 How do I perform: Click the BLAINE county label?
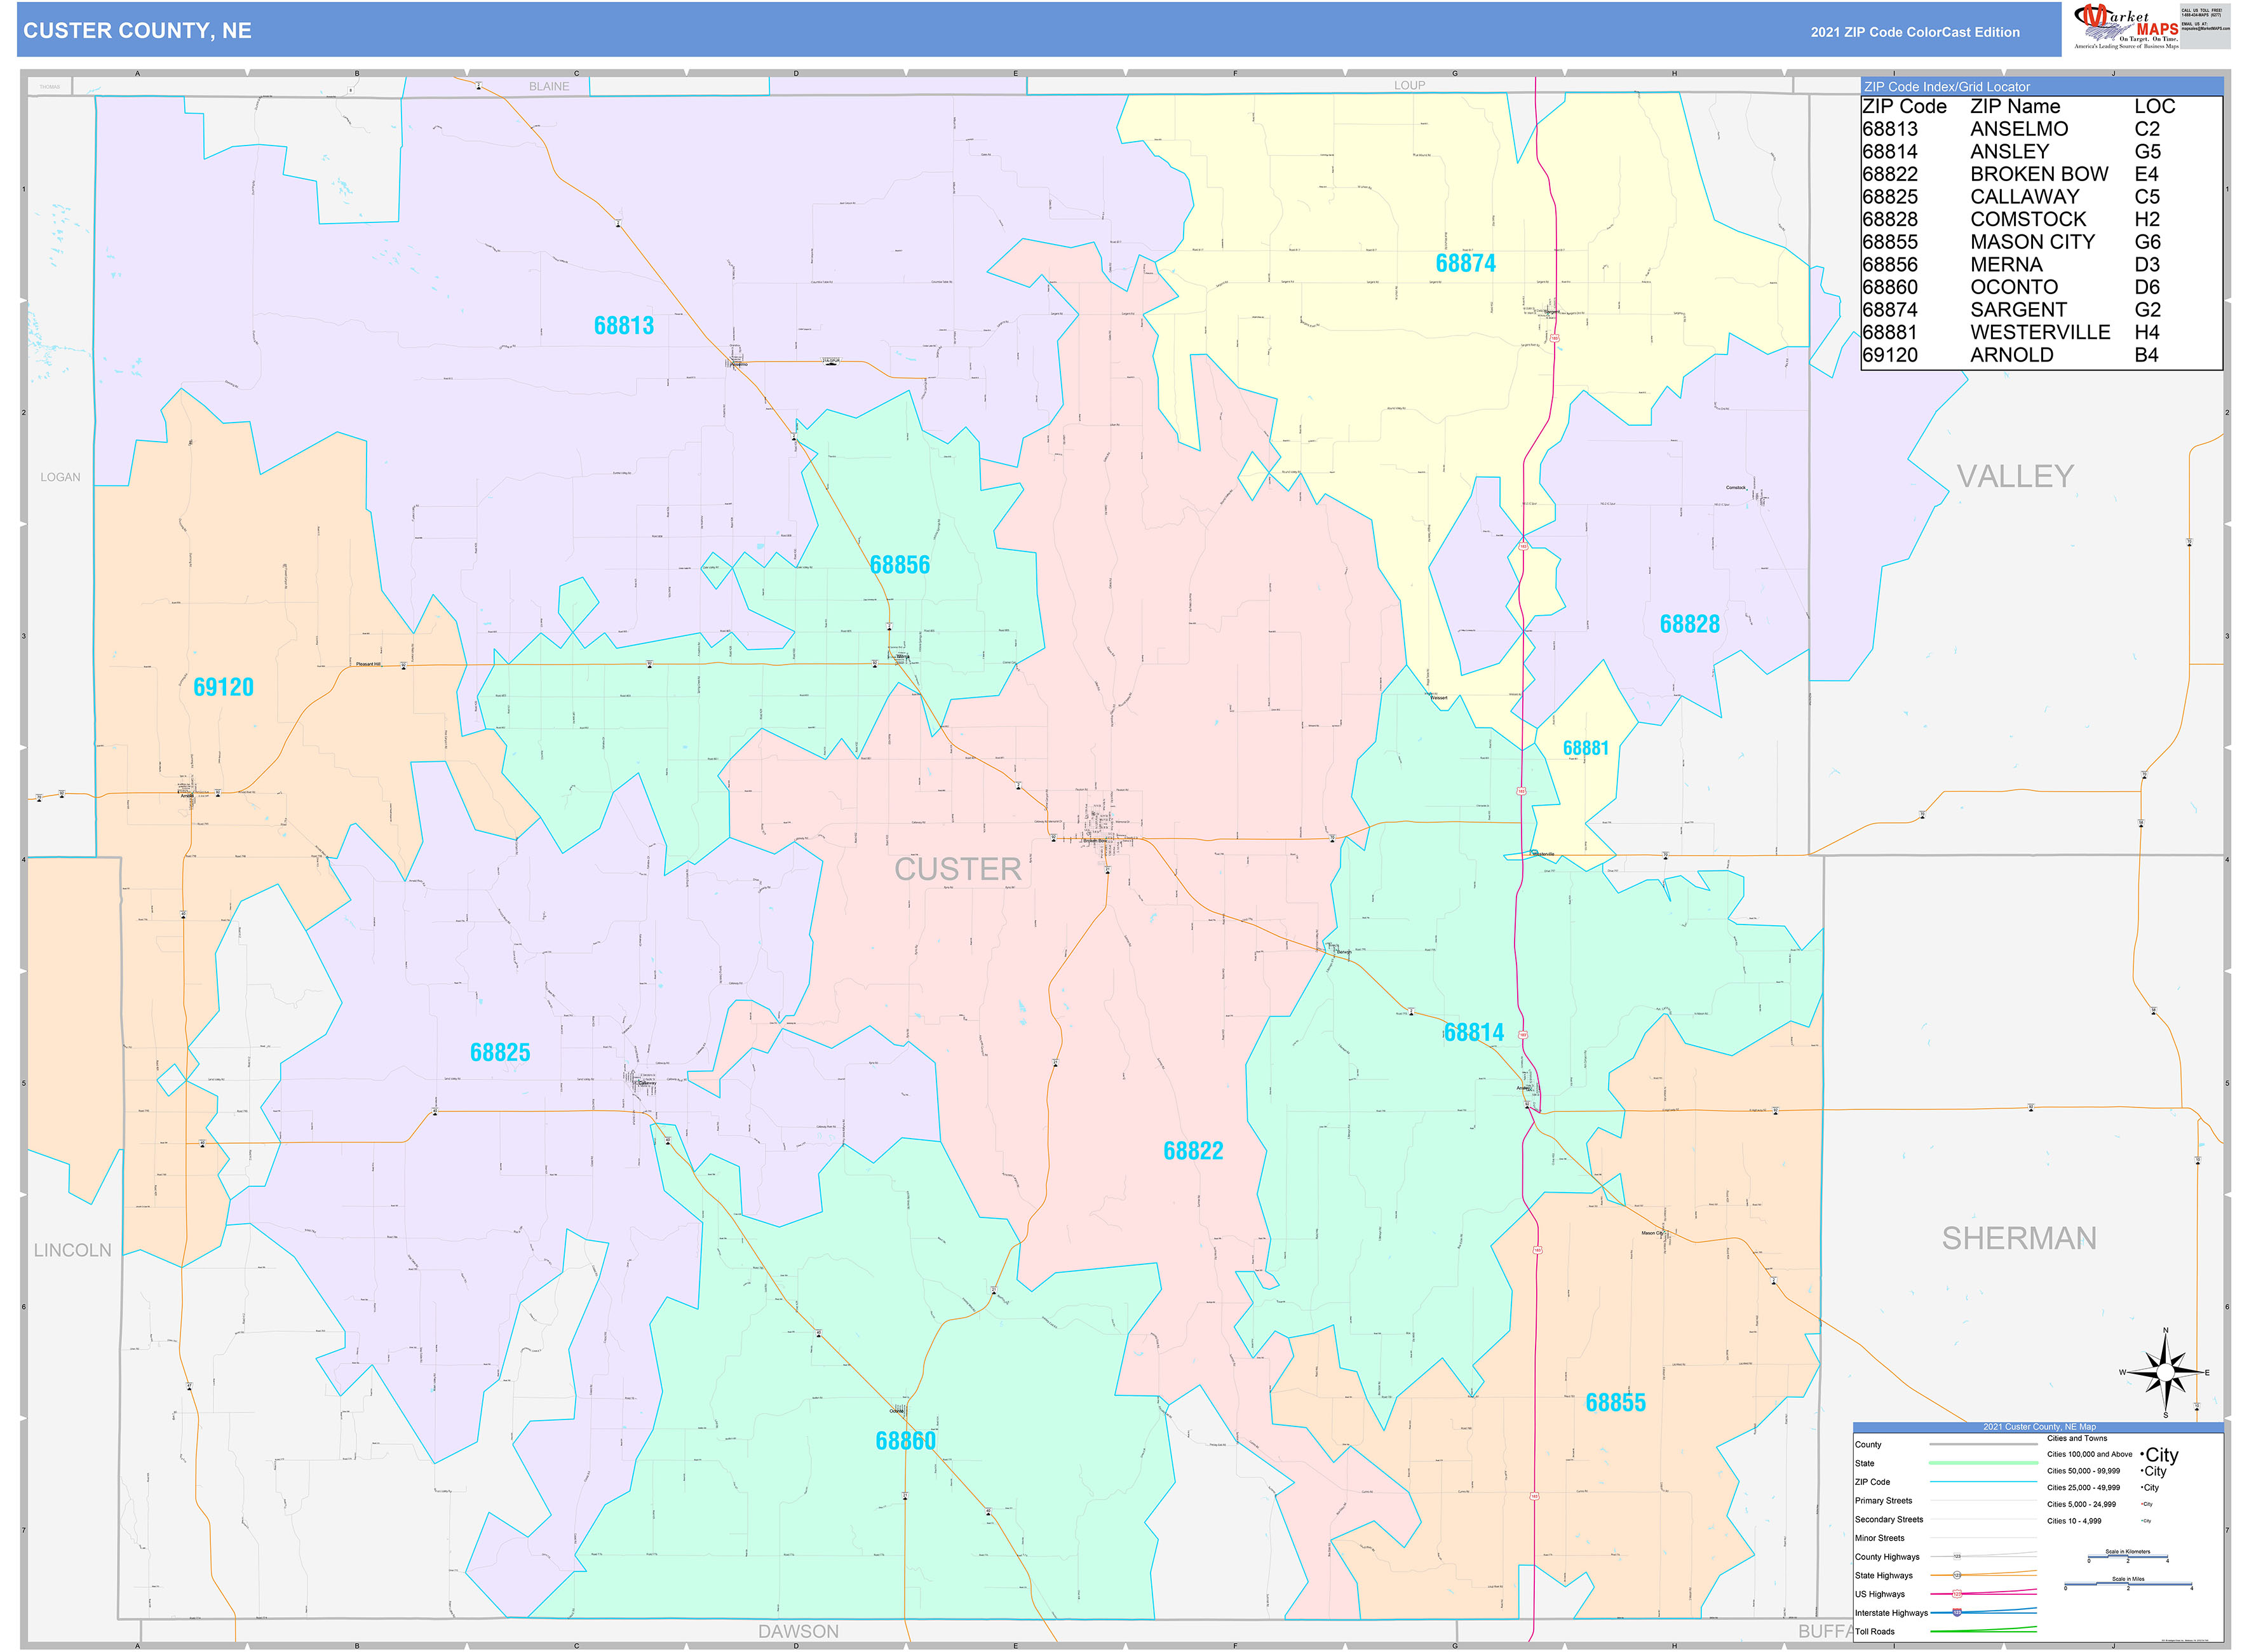click(549, 87)
